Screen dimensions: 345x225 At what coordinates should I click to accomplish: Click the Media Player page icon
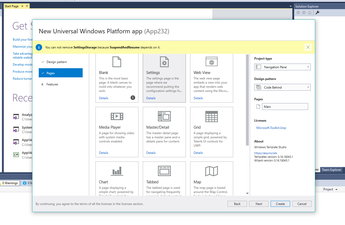pyautogui.click(x=117, y=116)
